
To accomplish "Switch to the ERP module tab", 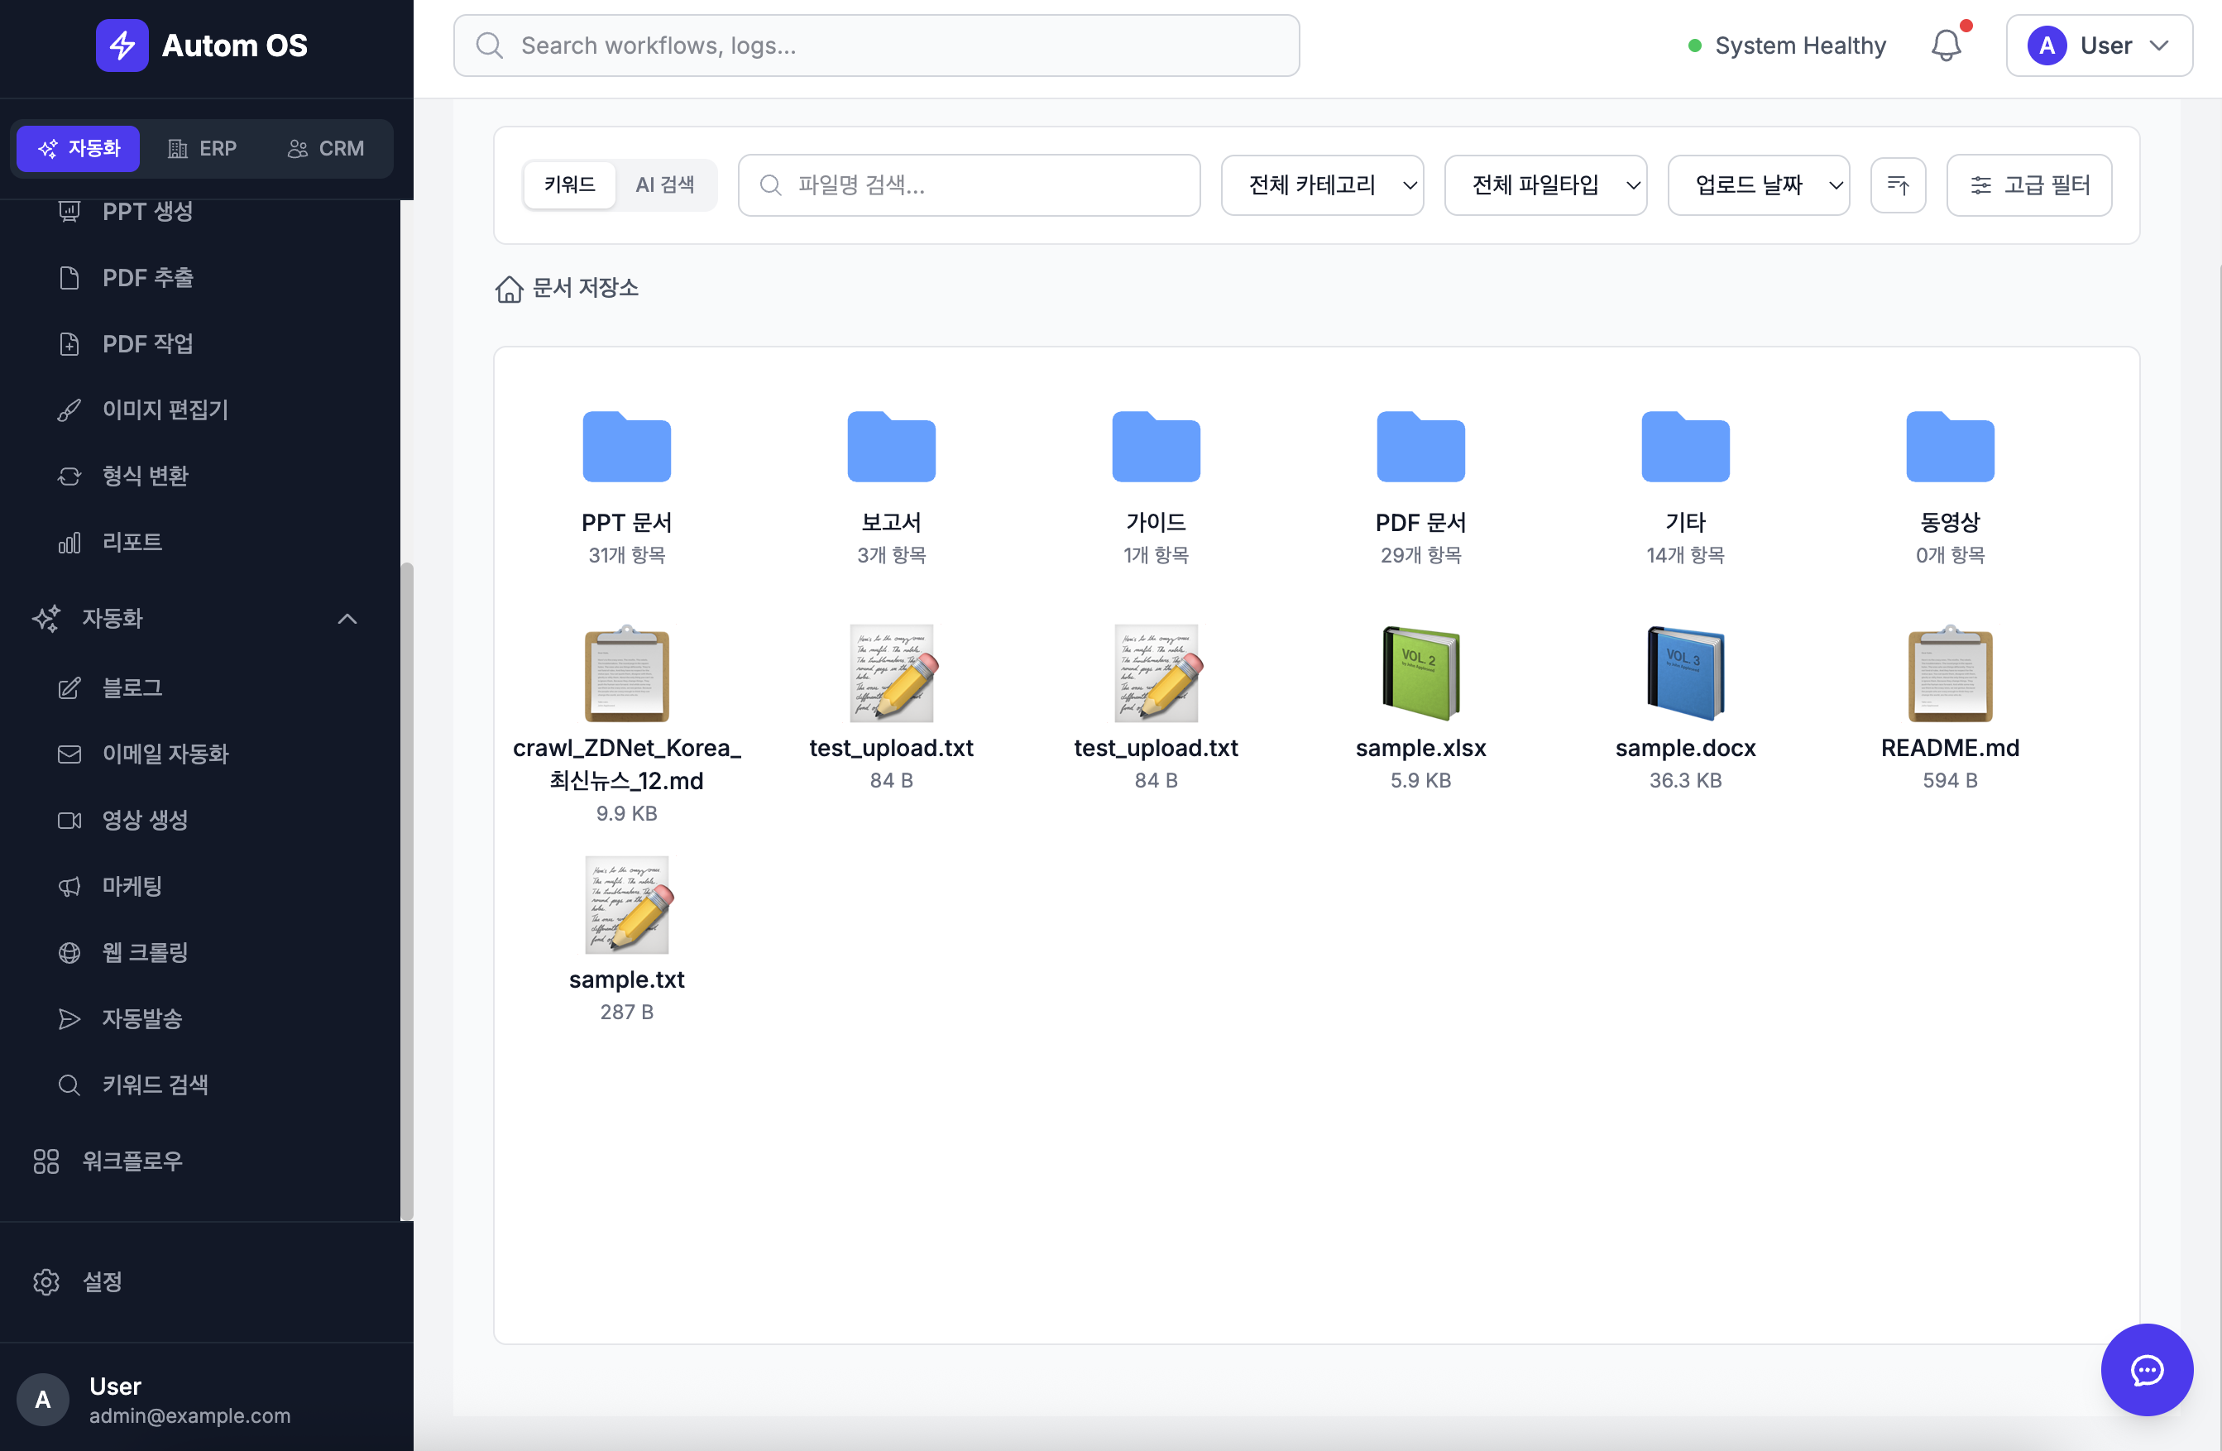I will coord(203,148).
